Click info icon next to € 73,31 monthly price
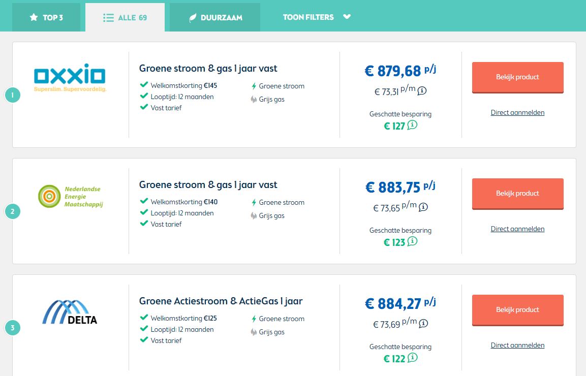Image resolution: width=586 pixels, height=376 pixels. 422,91
